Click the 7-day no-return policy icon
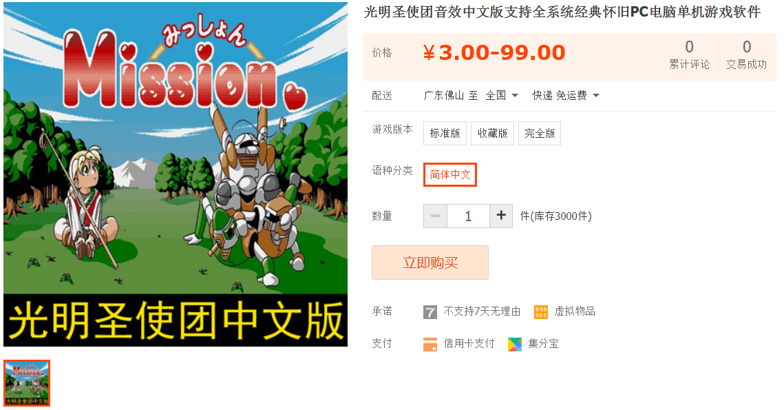The width and height of the screenshot is (784, 410). (430, 312)
